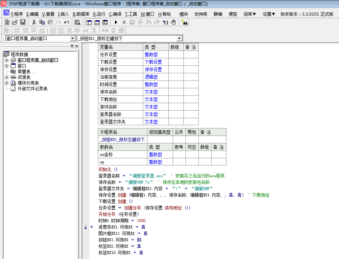Run the program with the play icon

116,22
